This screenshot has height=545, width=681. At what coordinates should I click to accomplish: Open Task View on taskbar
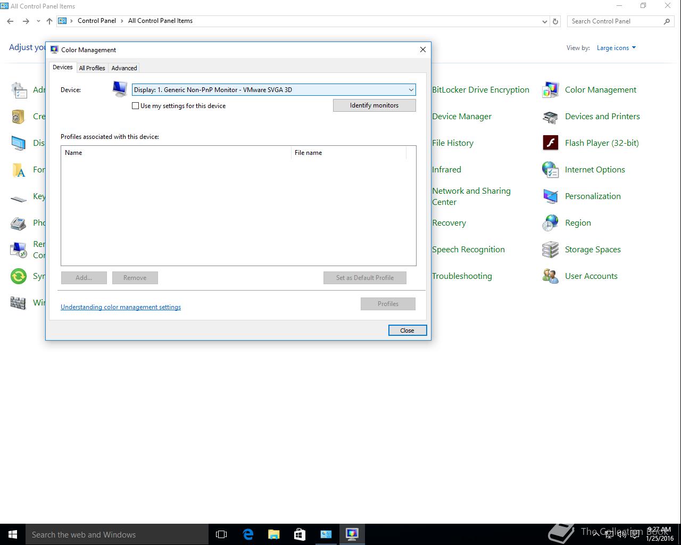[x=221, y=534]
